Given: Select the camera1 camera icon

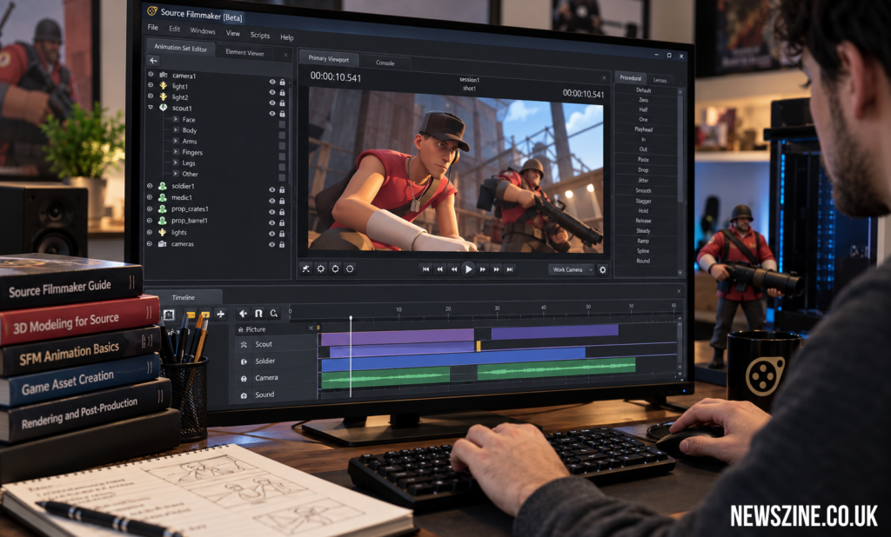Looking at the screenshot, I should (163, 75).
